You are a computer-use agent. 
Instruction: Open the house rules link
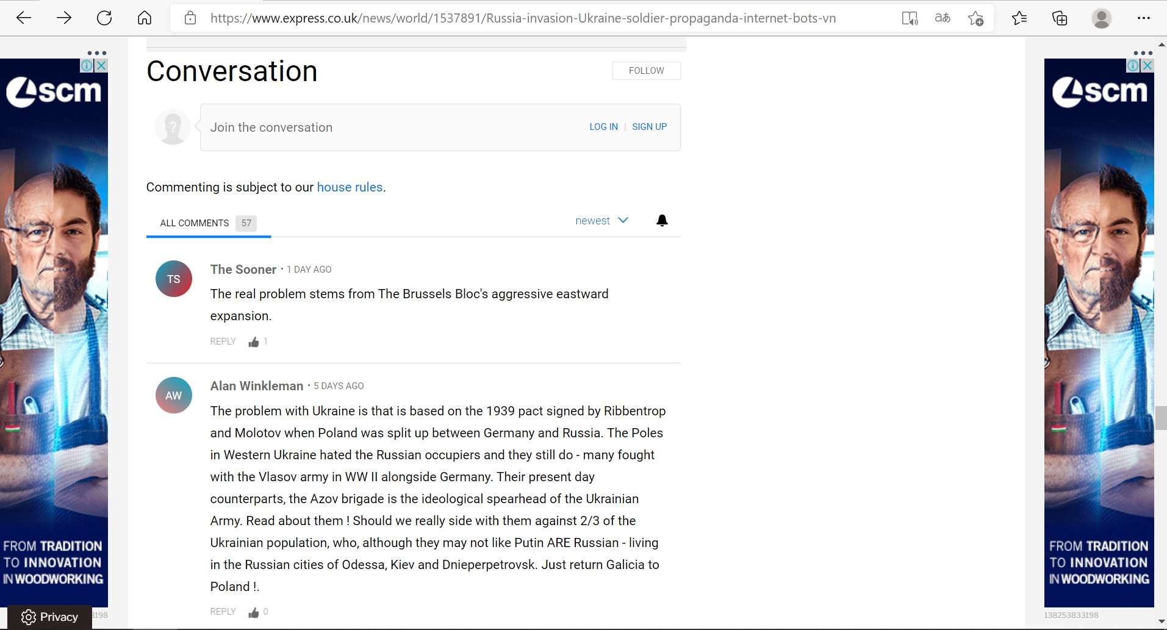click(350, 187)
